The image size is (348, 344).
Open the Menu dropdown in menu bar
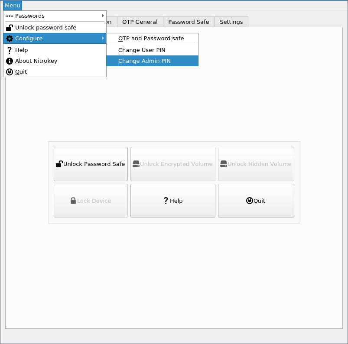pyautogui.click(x=12, y=5)
